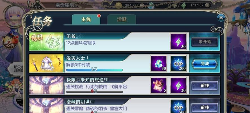Open the 每日 daily task thumbnail

pyautogui.click(x=46, y=42)
